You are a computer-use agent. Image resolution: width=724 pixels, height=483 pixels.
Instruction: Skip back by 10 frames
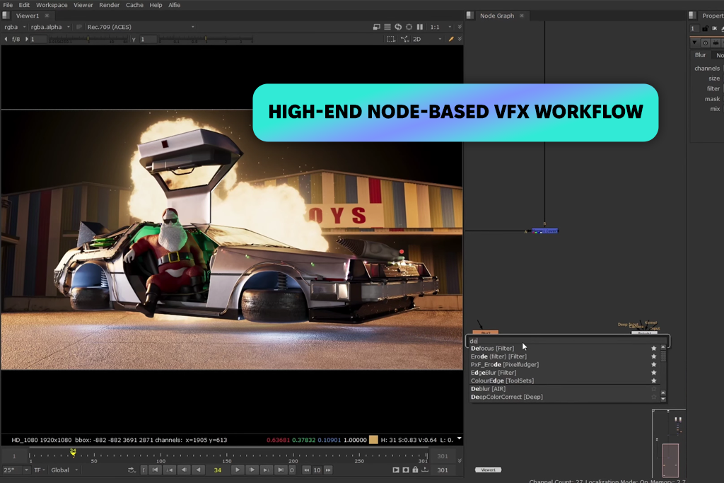tap(307, 470)
